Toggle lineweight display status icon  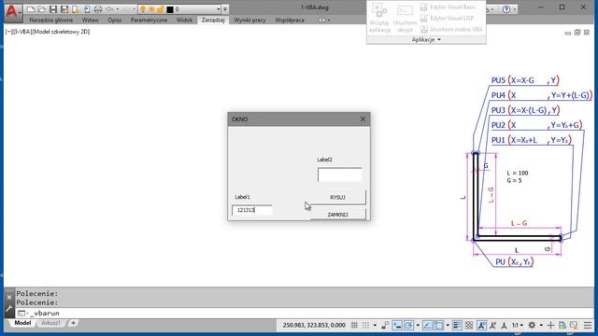457,326
